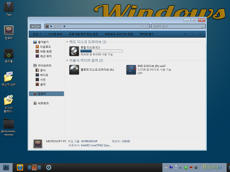Click the keyboard tray icon
This screenshot has height=172, width=230.
coord(166,167)
